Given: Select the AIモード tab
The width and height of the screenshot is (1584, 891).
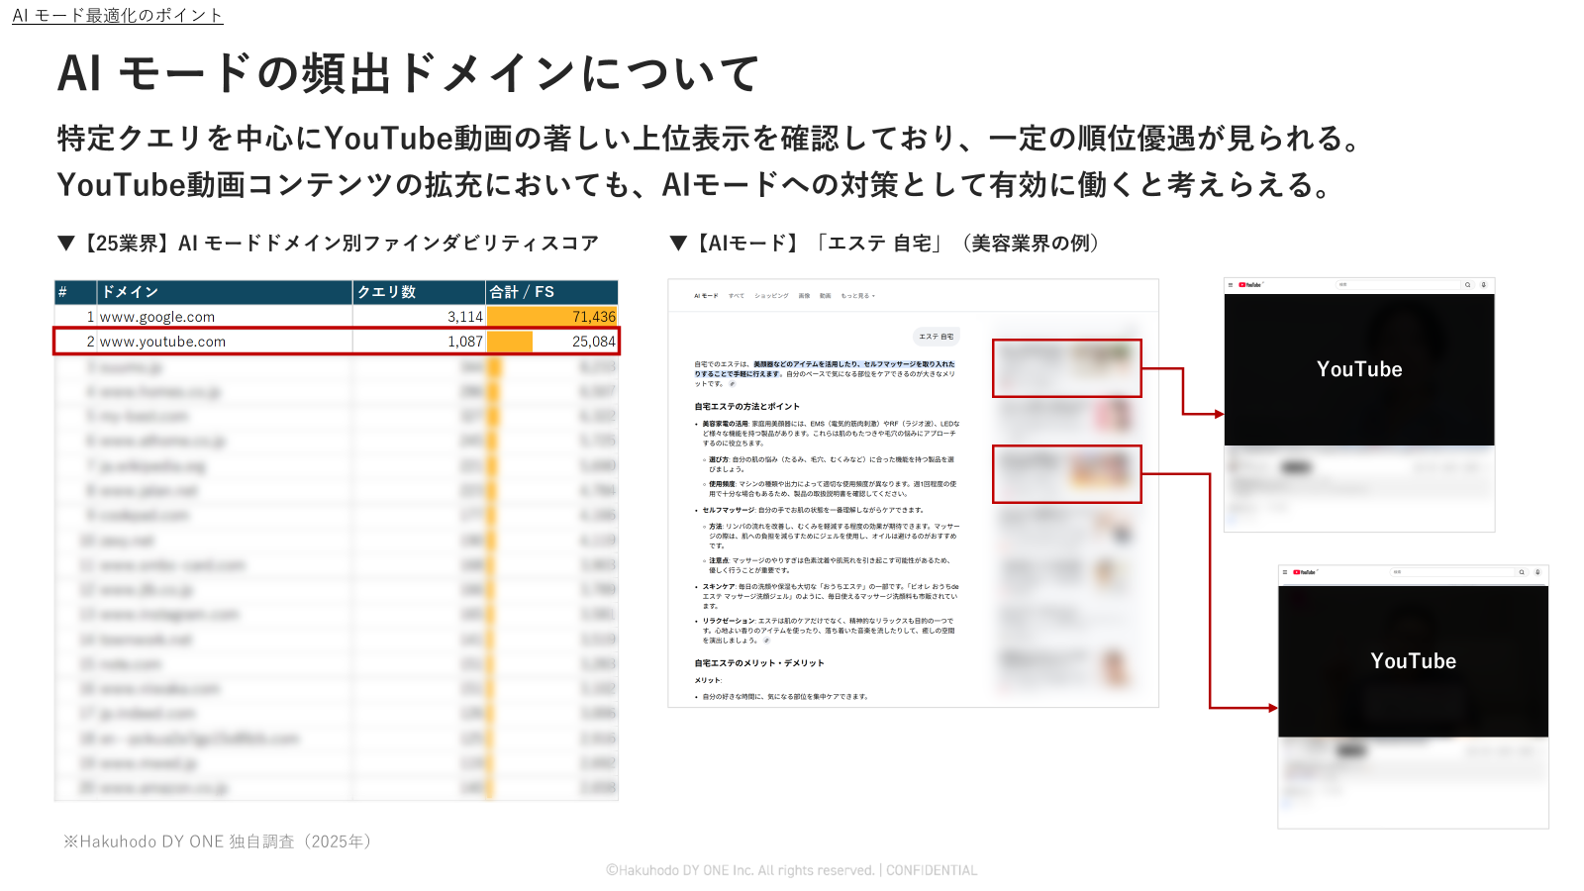Looking at the screenshot, I should click(x=706, y=296).
